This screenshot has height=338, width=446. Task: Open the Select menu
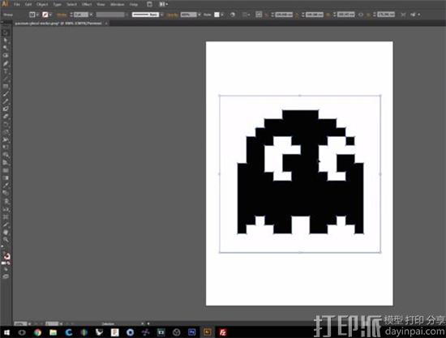coord(71,5)
